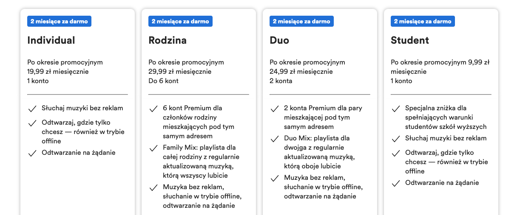Screen dimensions: 520x215
Task: Click checkmark beside "Specjalna zniżka" student feature
Action: (396, 109)
